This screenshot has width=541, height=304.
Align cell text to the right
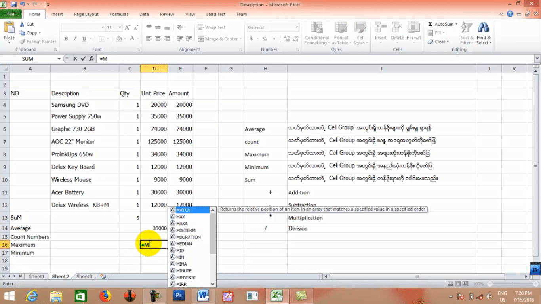click(167, 39)
